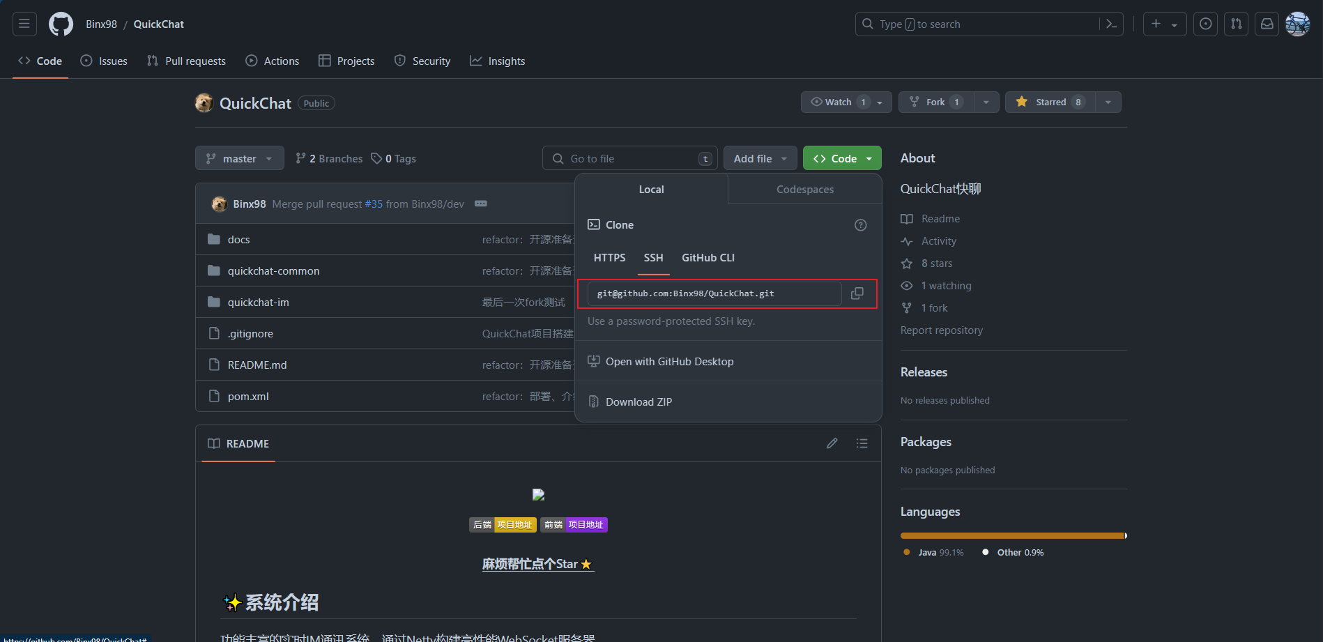This screenshot has height=642, width=1323.
Task: Click the Java 99.1% language entry
Action: 933,552
